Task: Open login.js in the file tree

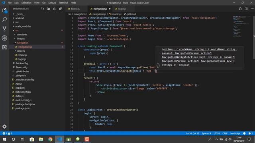Action: tap(22, 59)
